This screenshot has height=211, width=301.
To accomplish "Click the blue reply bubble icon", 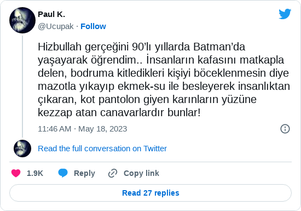I will 63,173.
